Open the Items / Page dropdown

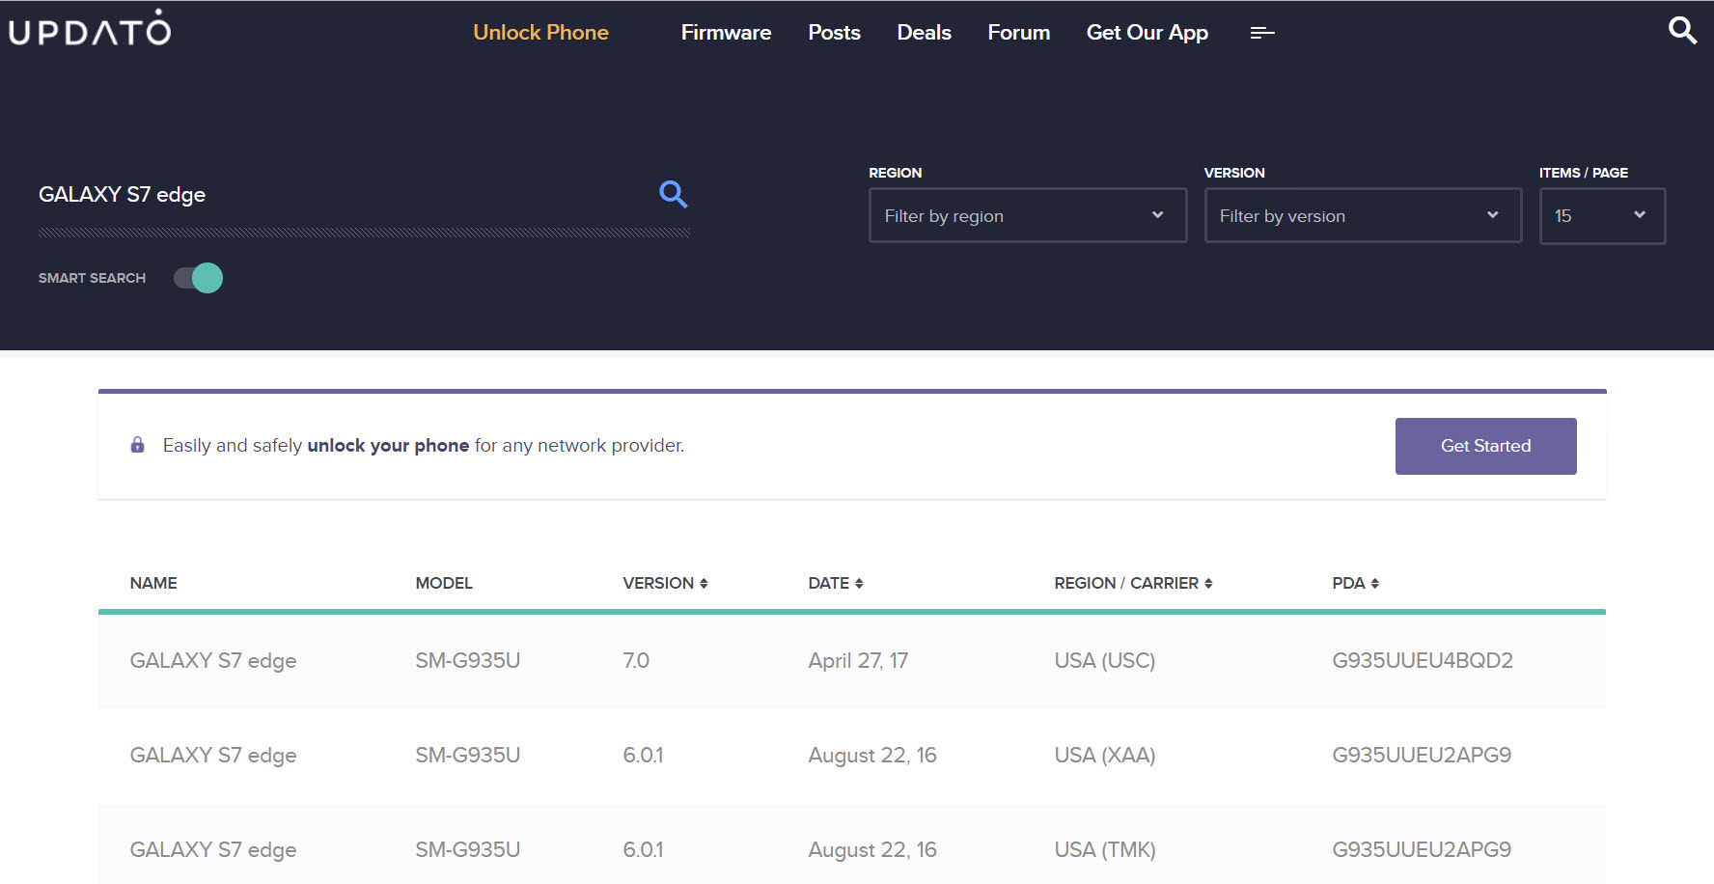click(x=1601, y=215)
